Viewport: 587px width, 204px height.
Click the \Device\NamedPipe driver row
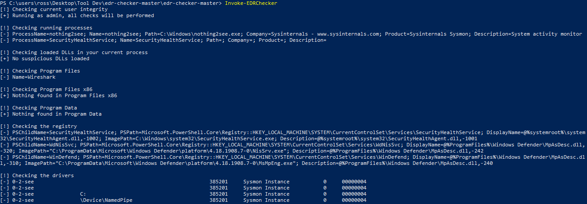coord(183,200)
